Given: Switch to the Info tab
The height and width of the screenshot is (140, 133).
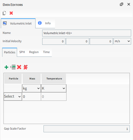Looking at the screenshot, I should coord(45,23).
